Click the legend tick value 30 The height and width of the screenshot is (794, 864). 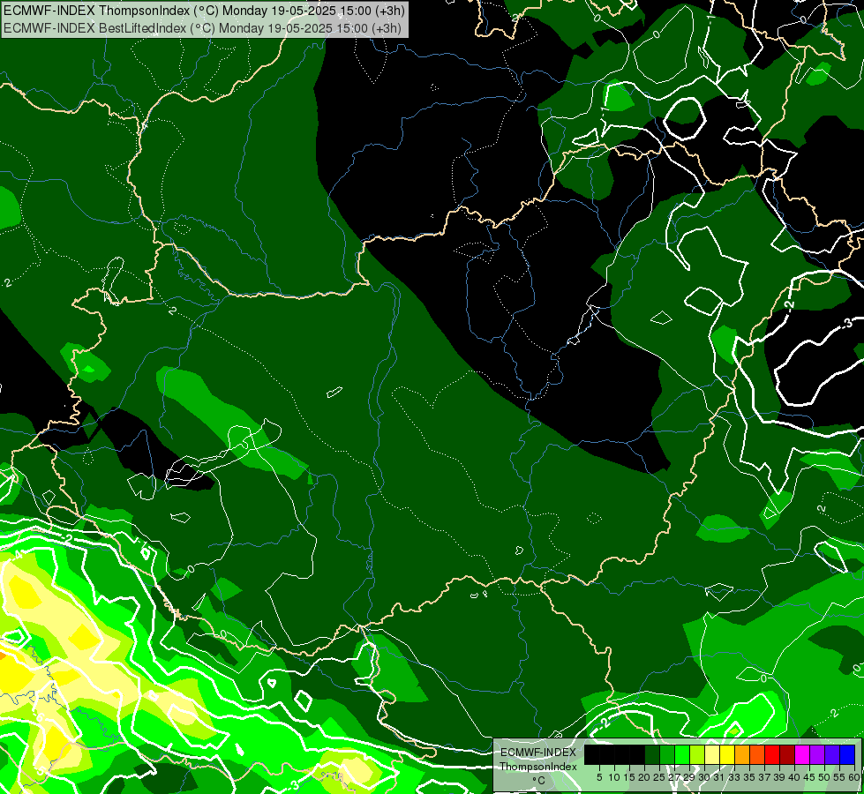point(705,777)
